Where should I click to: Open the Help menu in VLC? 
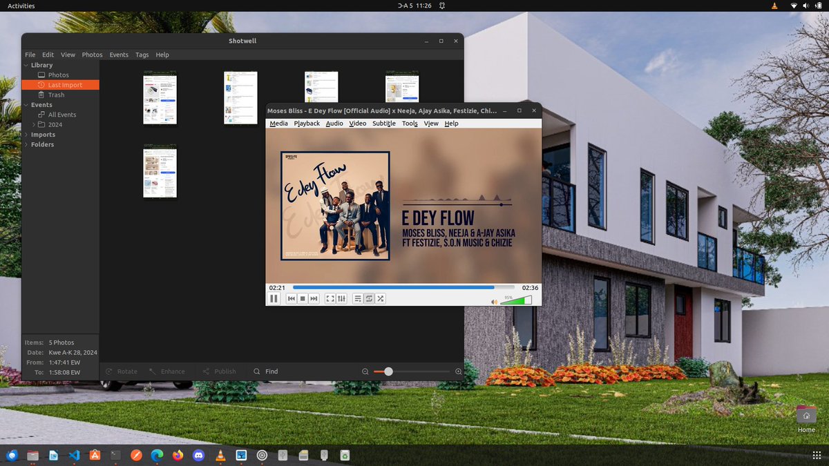(451, 124)
